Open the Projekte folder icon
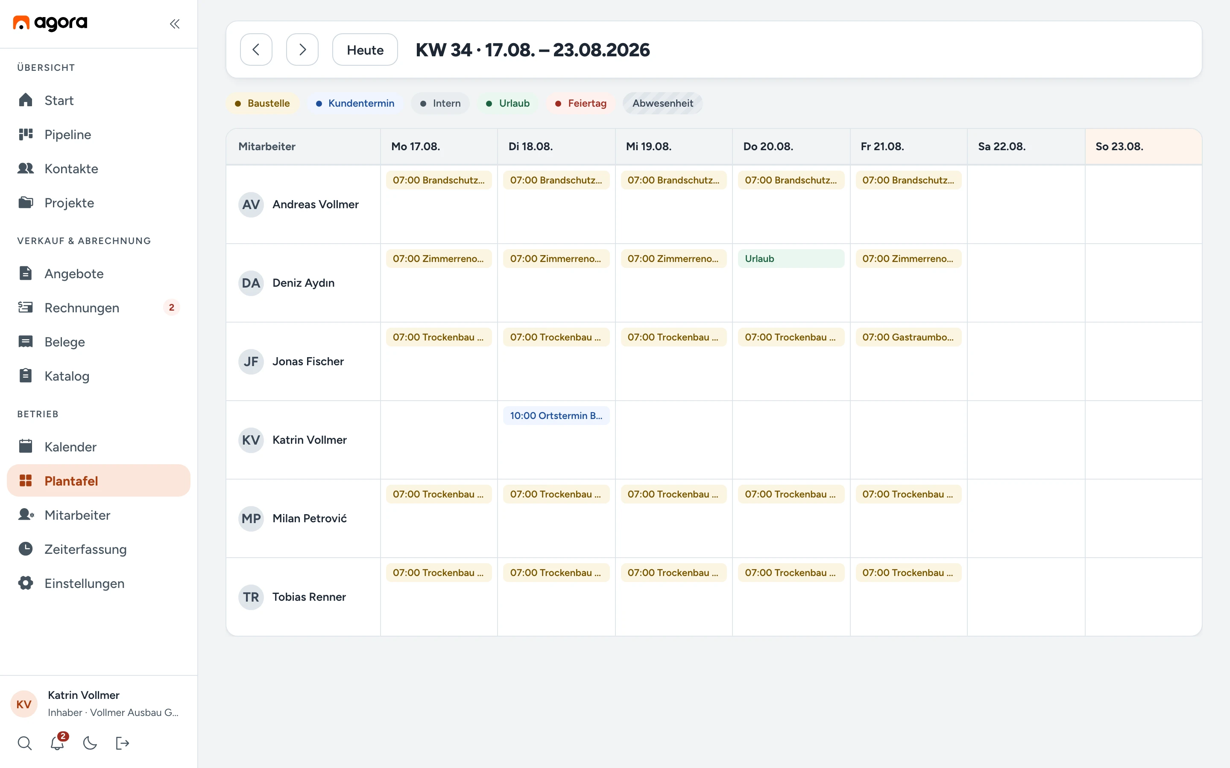 (26, 202)
